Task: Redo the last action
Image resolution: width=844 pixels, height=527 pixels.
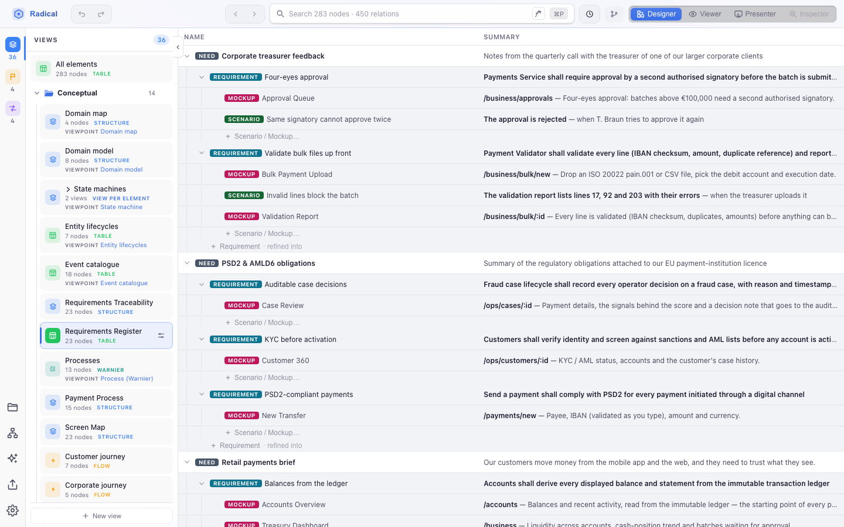Action: point(101,14)
